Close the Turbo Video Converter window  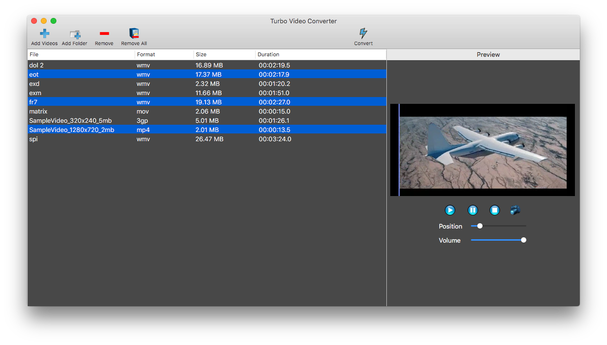click(x=34, y=21)
